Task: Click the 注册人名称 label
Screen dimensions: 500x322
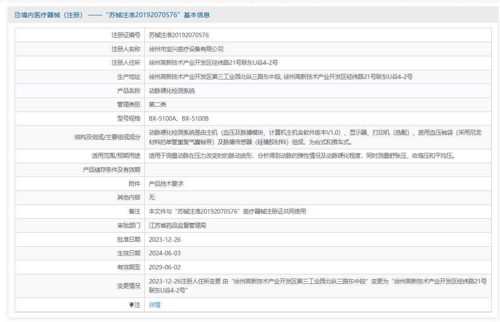Action: tap(126, 49)
